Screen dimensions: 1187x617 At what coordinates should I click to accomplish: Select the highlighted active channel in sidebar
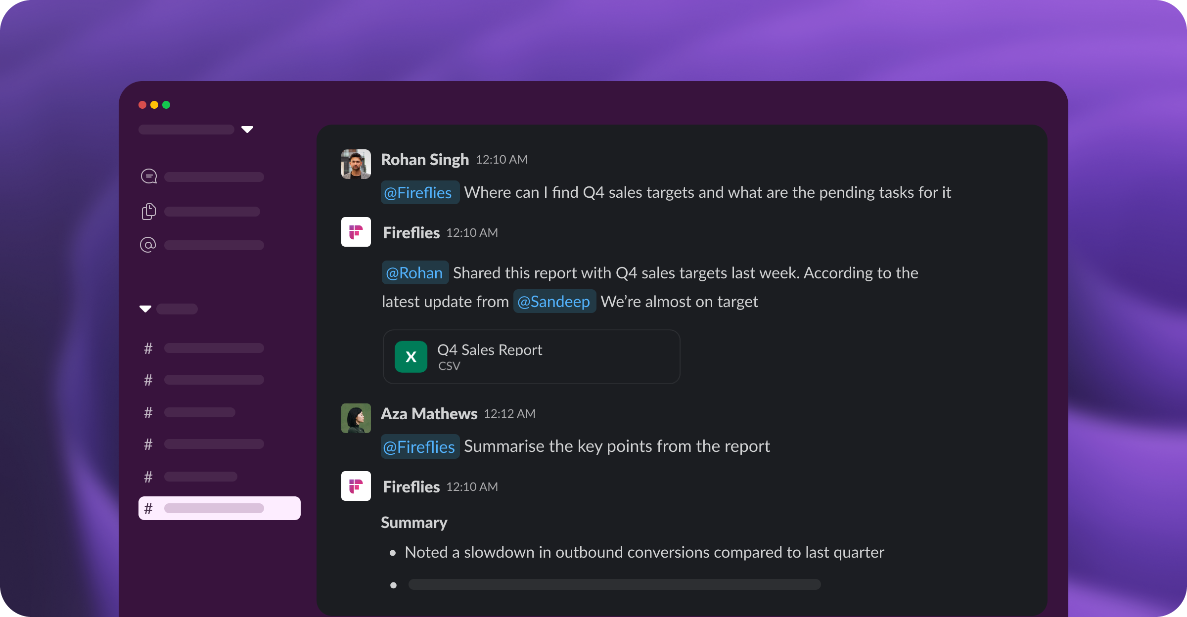click(219, 508)
